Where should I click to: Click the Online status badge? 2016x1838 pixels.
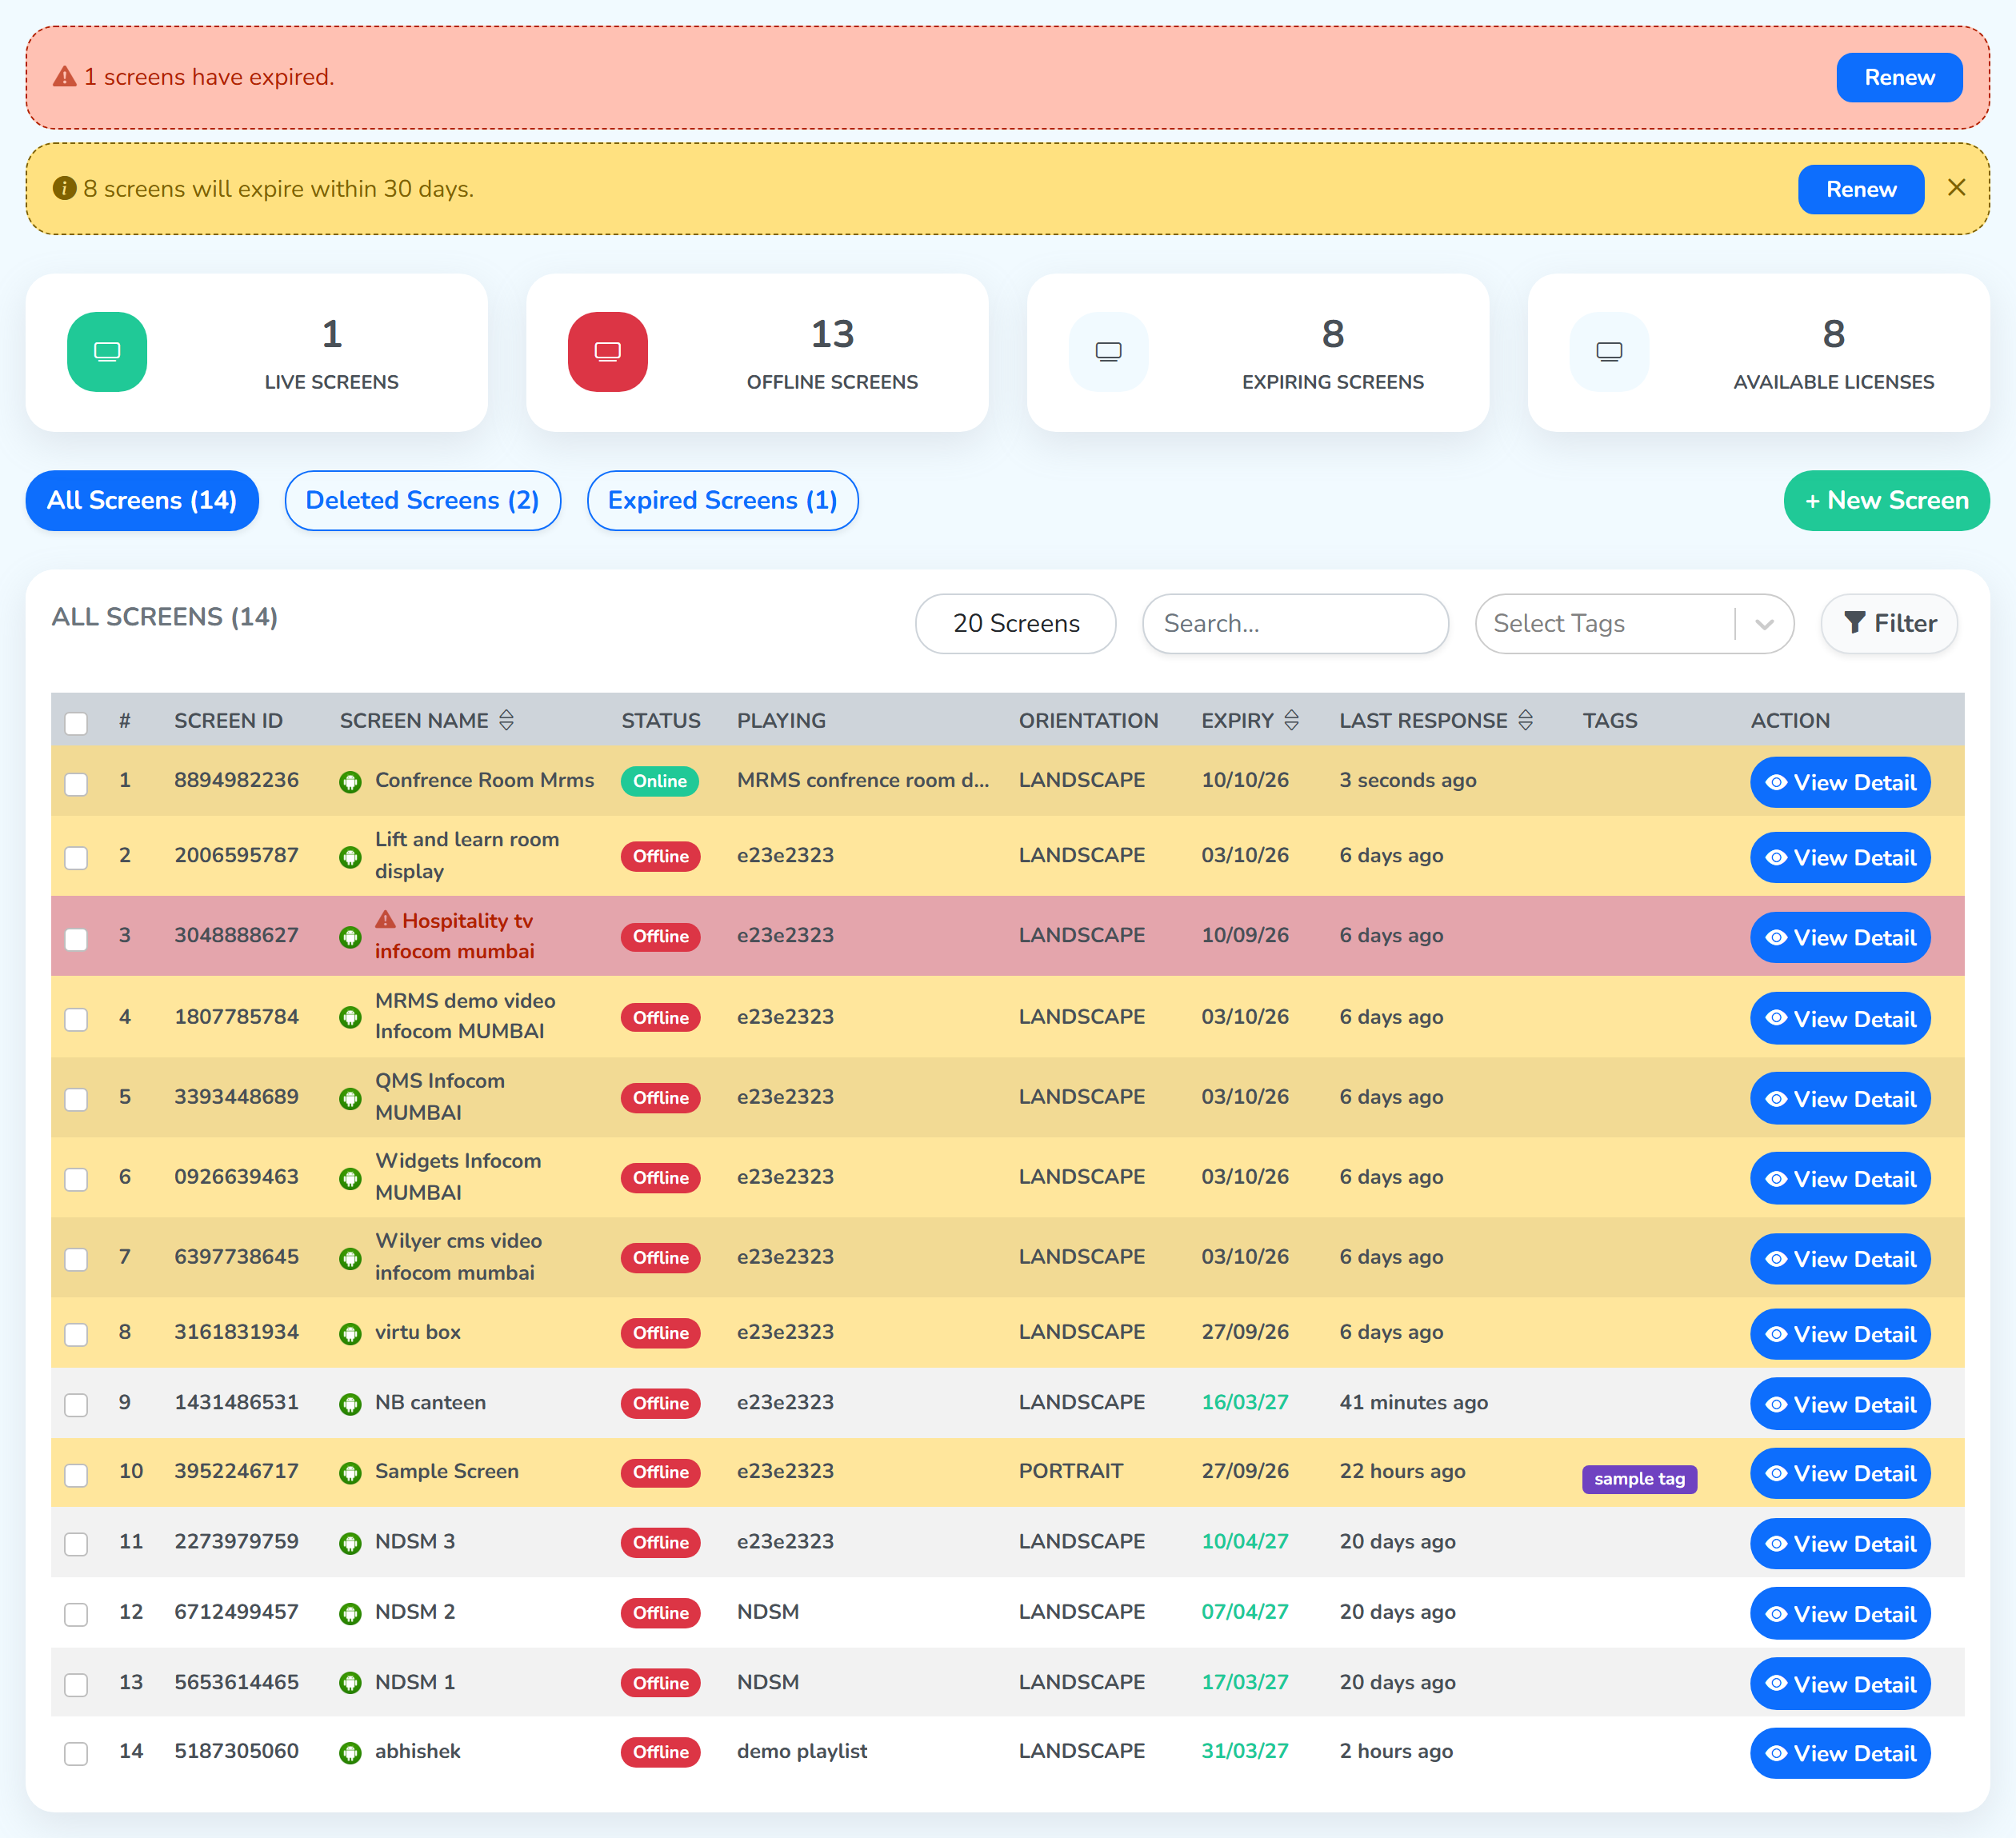click(660, 781)
